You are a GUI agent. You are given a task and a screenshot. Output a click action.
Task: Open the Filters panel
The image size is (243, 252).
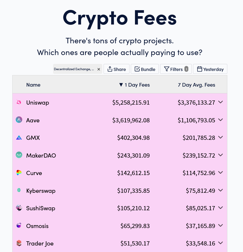click(x=176, y=69)
